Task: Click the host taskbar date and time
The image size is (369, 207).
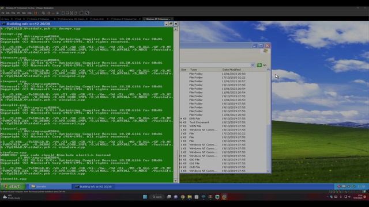Action: pyautogui.click(x=357, y=197)
